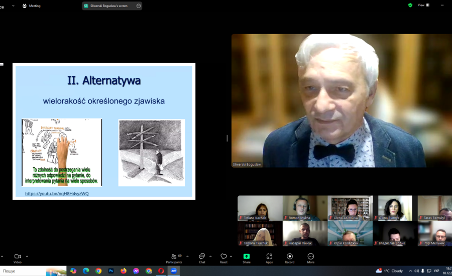Screen dimensions: 452x276
Task: Click the React heart icon
Action: [x=223, y=256]
